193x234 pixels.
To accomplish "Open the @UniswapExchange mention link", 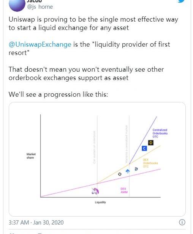I will coord(40,44).
